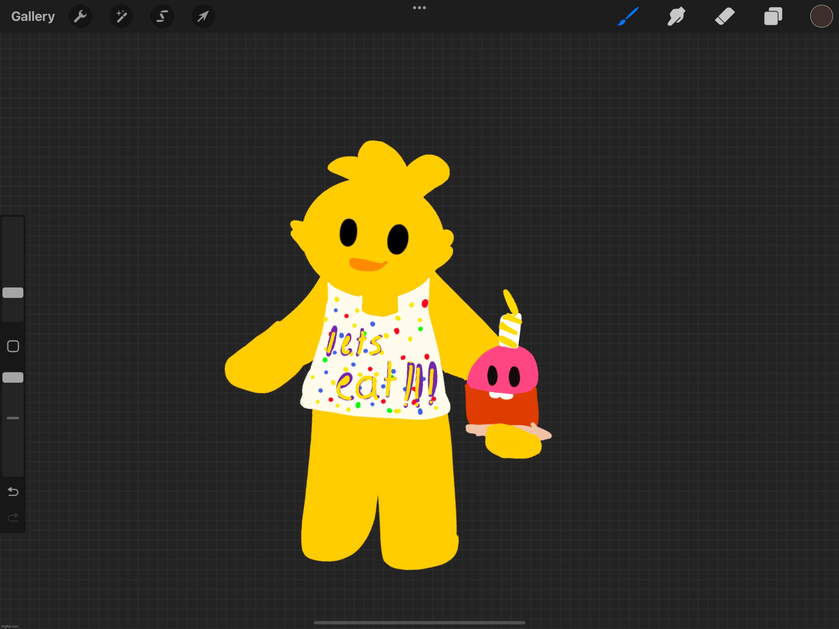Open the canvas options ellipsis menu
This screenshot has width=839, height=629.
(419, 8)
